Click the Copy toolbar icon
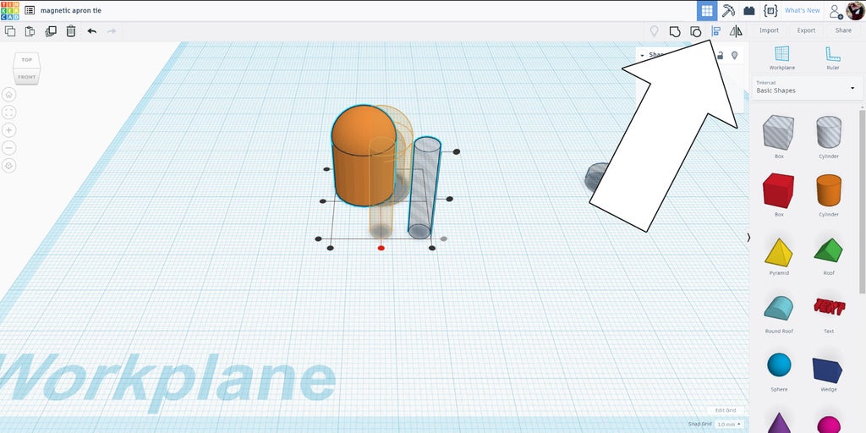 coord(10,31)
